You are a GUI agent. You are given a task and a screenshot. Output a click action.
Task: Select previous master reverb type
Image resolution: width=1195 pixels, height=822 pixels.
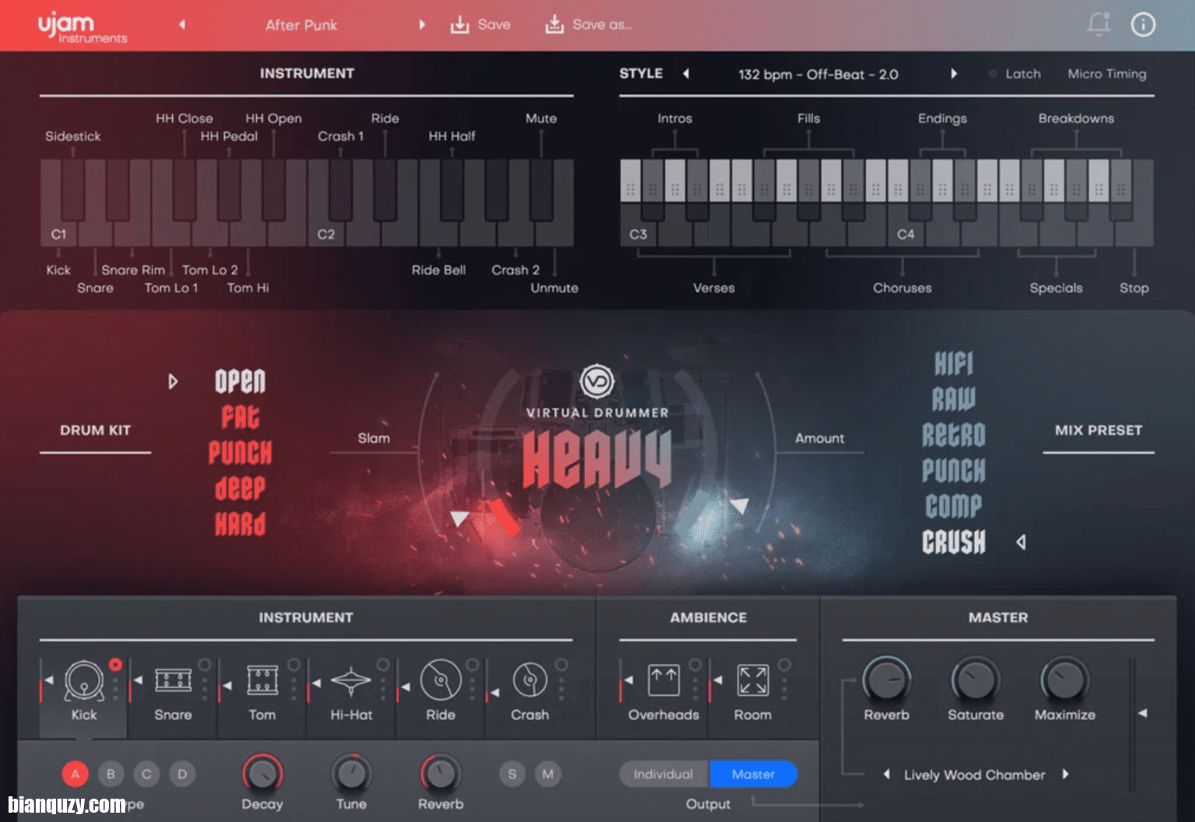pyautogui.click(x=886, y=775)
